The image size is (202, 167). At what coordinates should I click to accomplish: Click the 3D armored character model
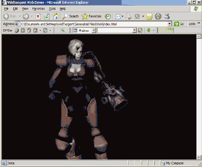click(x=84, y=99)
